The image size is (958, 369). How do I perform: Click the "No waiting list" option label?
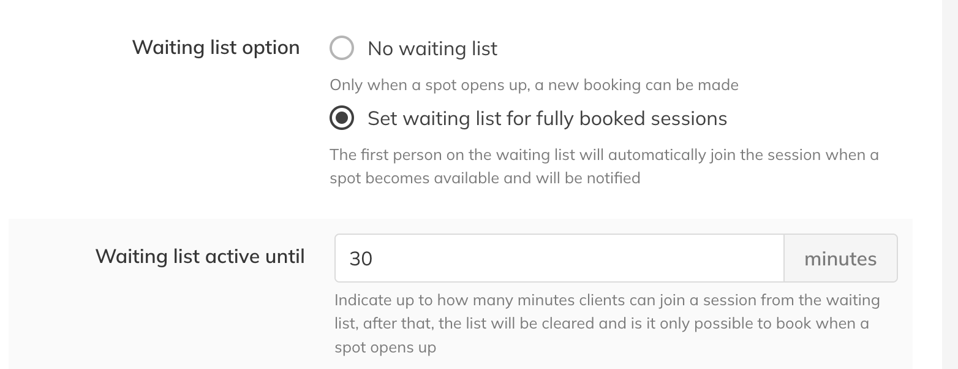432,48
